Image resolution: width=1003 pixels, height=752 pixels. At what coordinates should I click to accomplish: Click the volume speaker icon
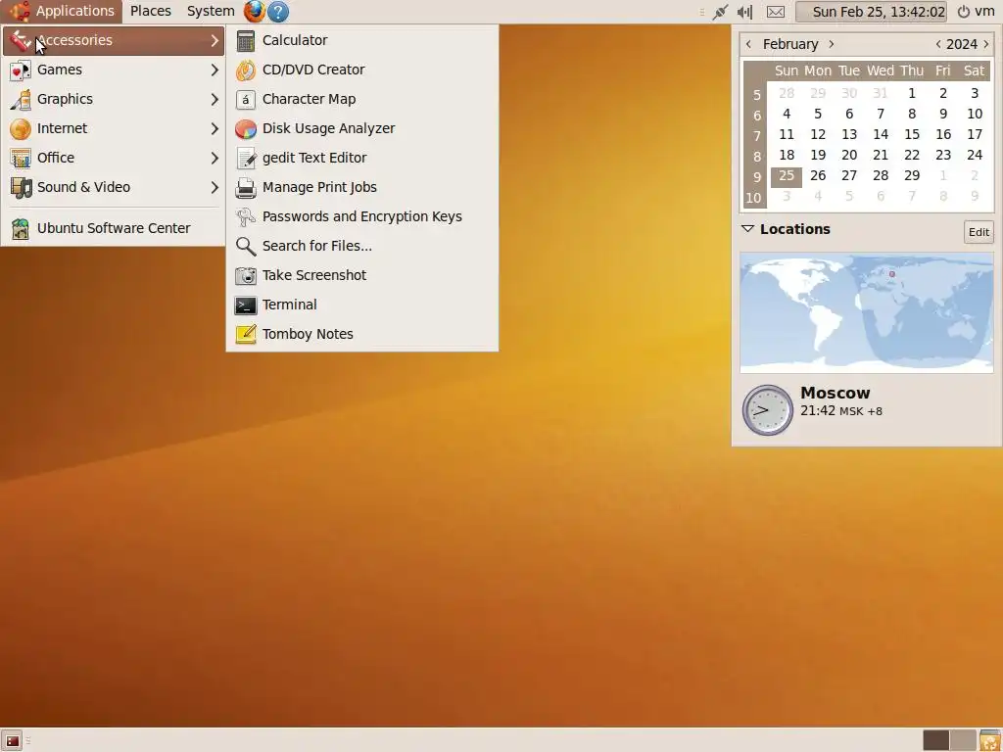click(744, 12)
